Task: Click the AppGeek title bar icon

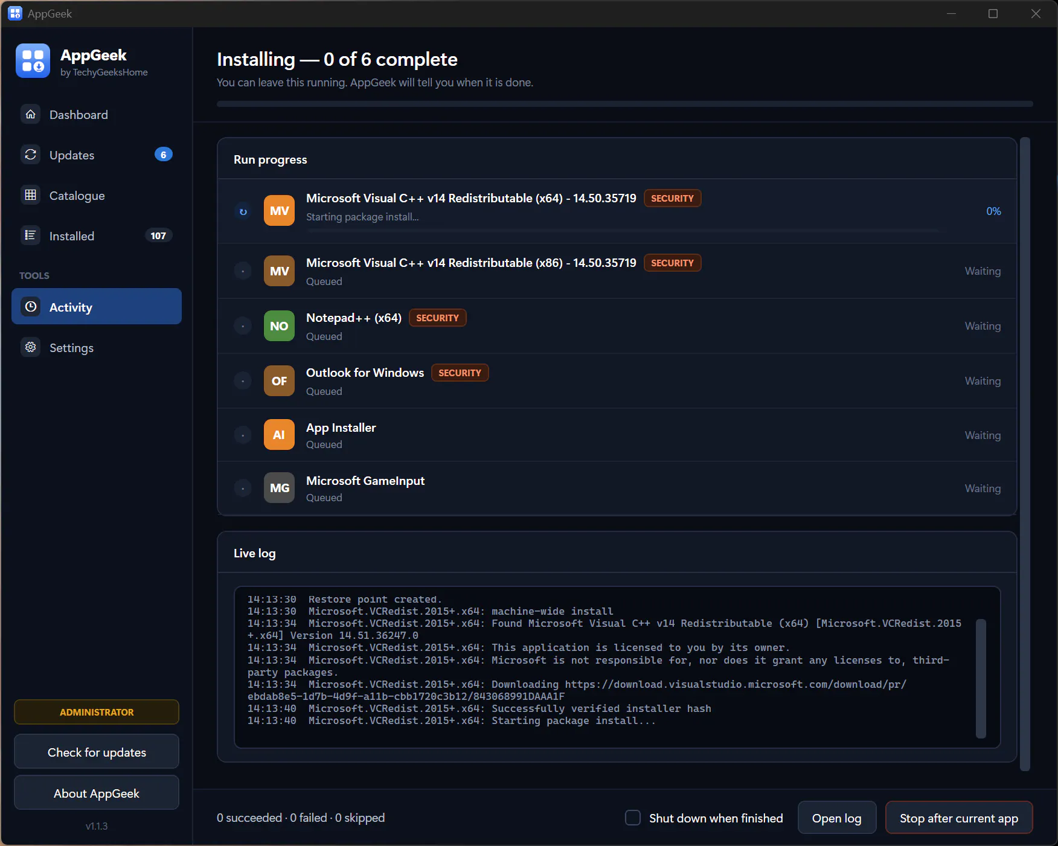Action: (15, 13)
